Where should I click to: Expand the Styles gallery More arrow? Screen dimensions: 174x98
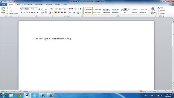149,13
